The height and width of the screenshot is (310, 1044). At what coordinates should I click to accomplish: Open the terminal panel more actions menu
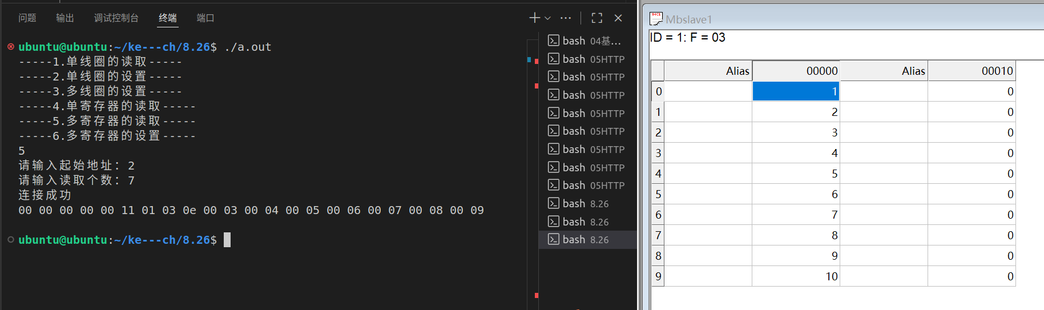566,18
